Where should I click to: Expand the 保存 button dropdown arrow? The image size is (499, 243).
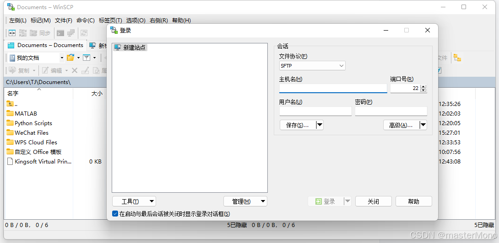[x=320, y=125]
